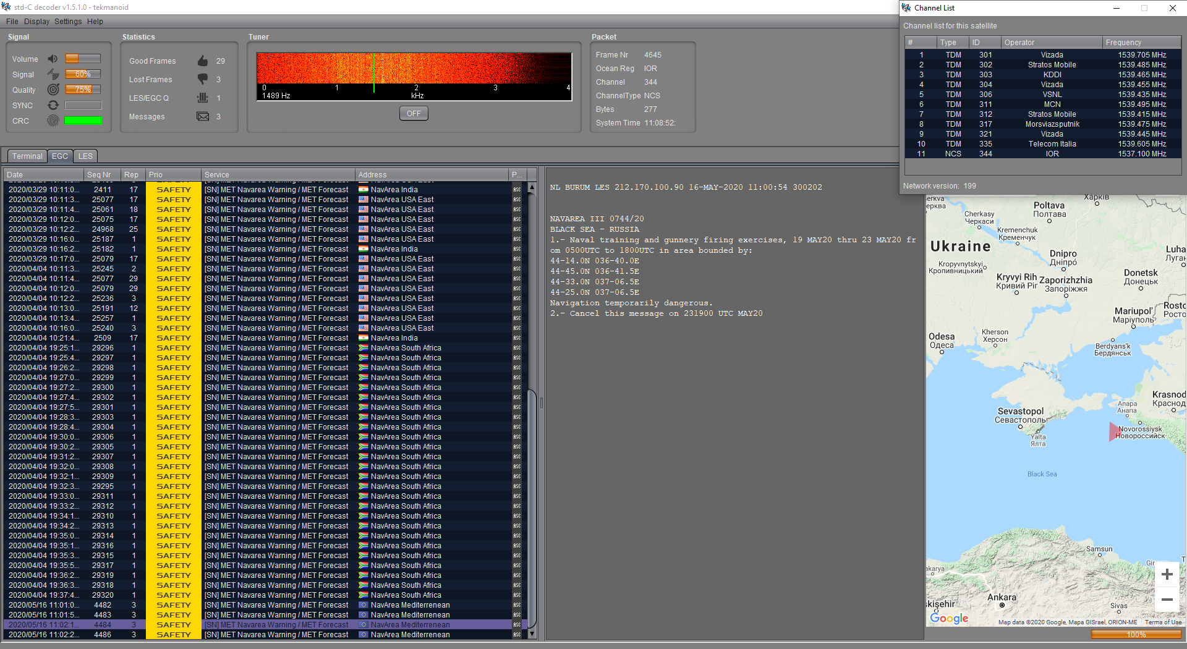Sort messages by Seq Nr column header

[101, 175]
